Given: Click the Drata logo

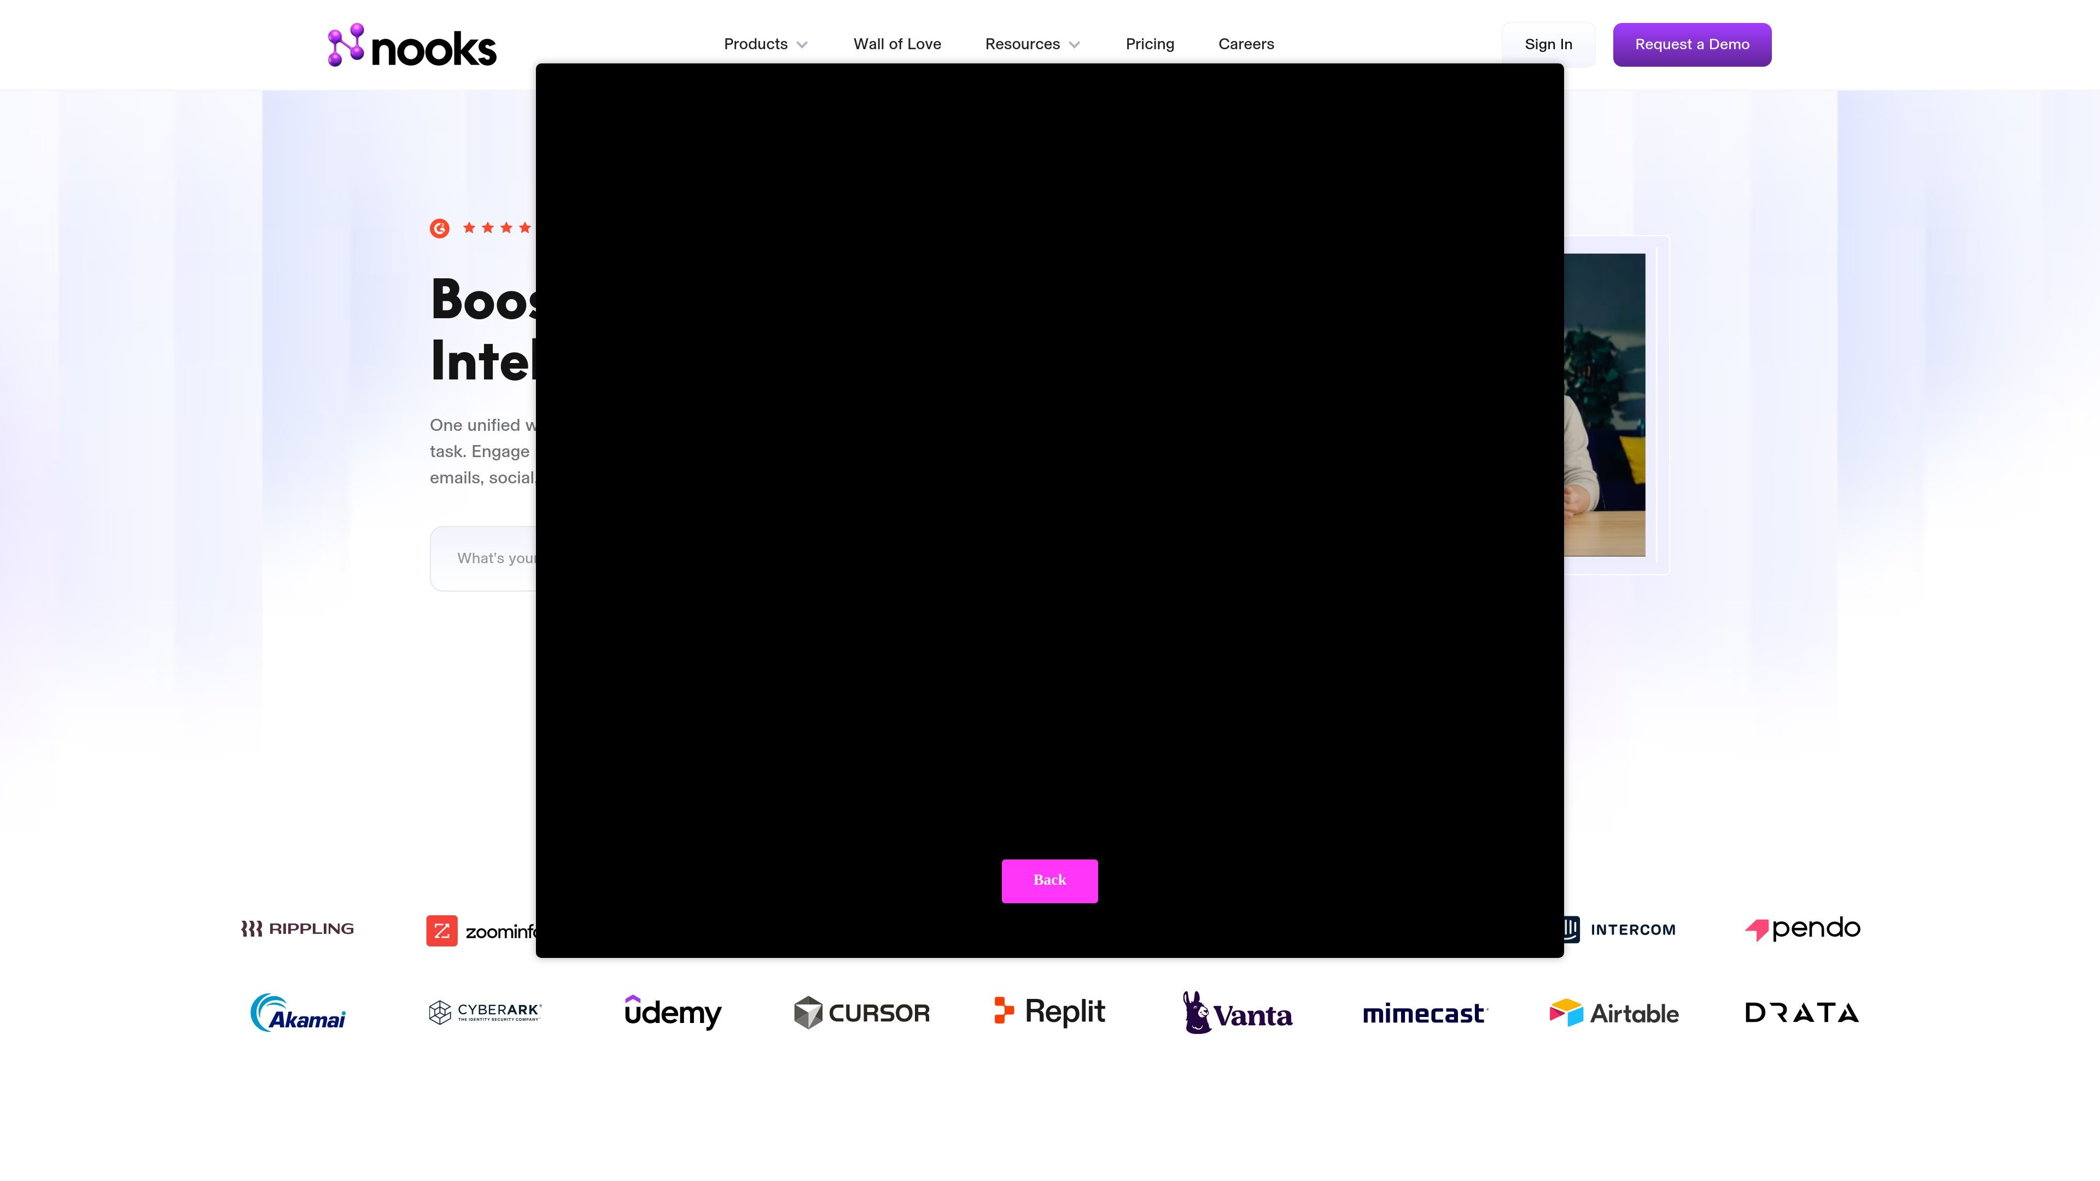Looking at the screenshot, I should (1801, 1012).
